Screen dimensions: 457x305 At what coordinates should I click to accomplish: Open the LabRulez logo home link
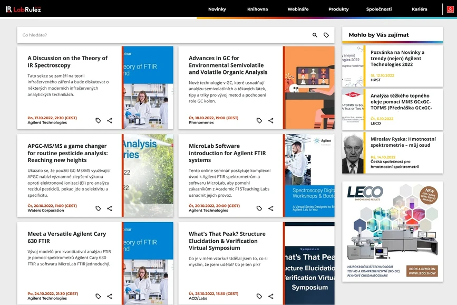23,9
